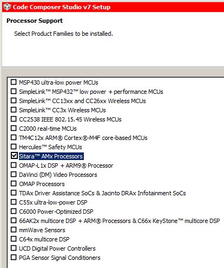Uncheck Sitara AMx Processors checkbox
Screen dimensions: 224x268
pyautogui.click(x=14, y=156)
